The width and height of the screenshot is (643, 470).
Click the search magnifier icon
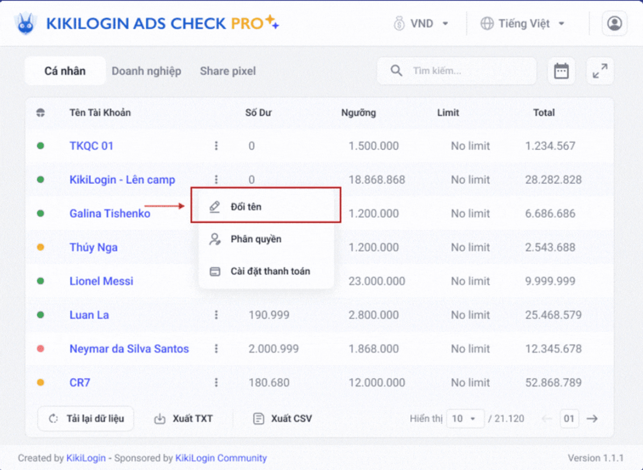pos(396,71)
